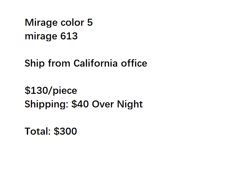228x181 pixels.
Task: Click the "Total:" label
Action: click(x=38, y=131)
